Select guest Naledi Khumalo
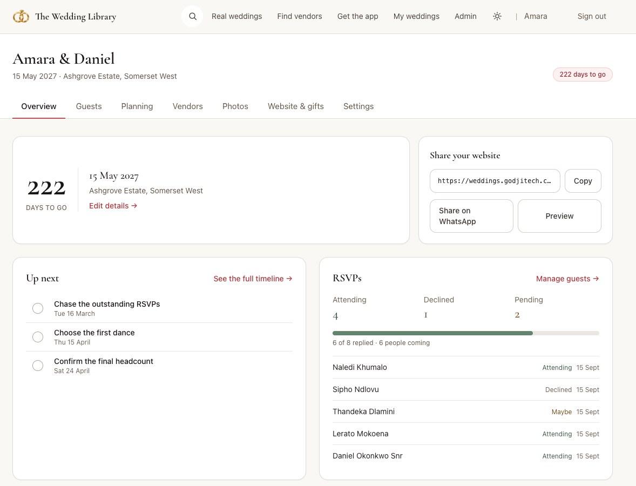 pos(360,367)
